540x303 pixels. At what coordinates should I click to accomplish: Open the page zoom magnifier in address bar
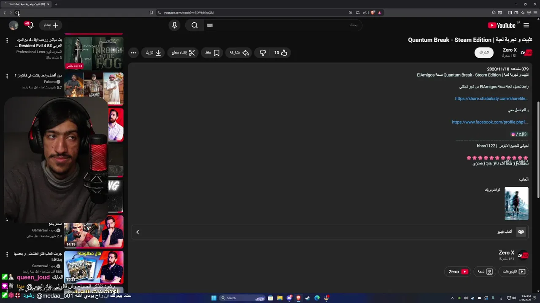pos(350,13)
